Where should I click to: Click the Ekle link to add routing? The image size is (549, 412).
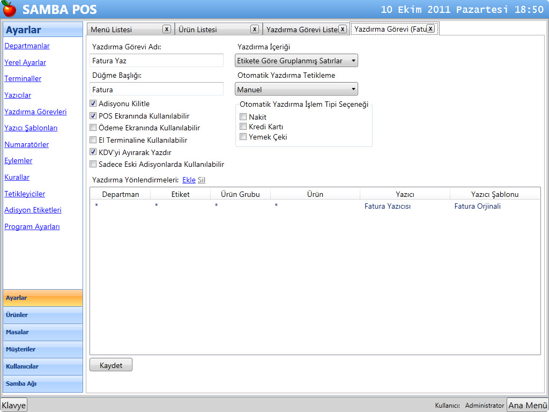click(189, 180)
